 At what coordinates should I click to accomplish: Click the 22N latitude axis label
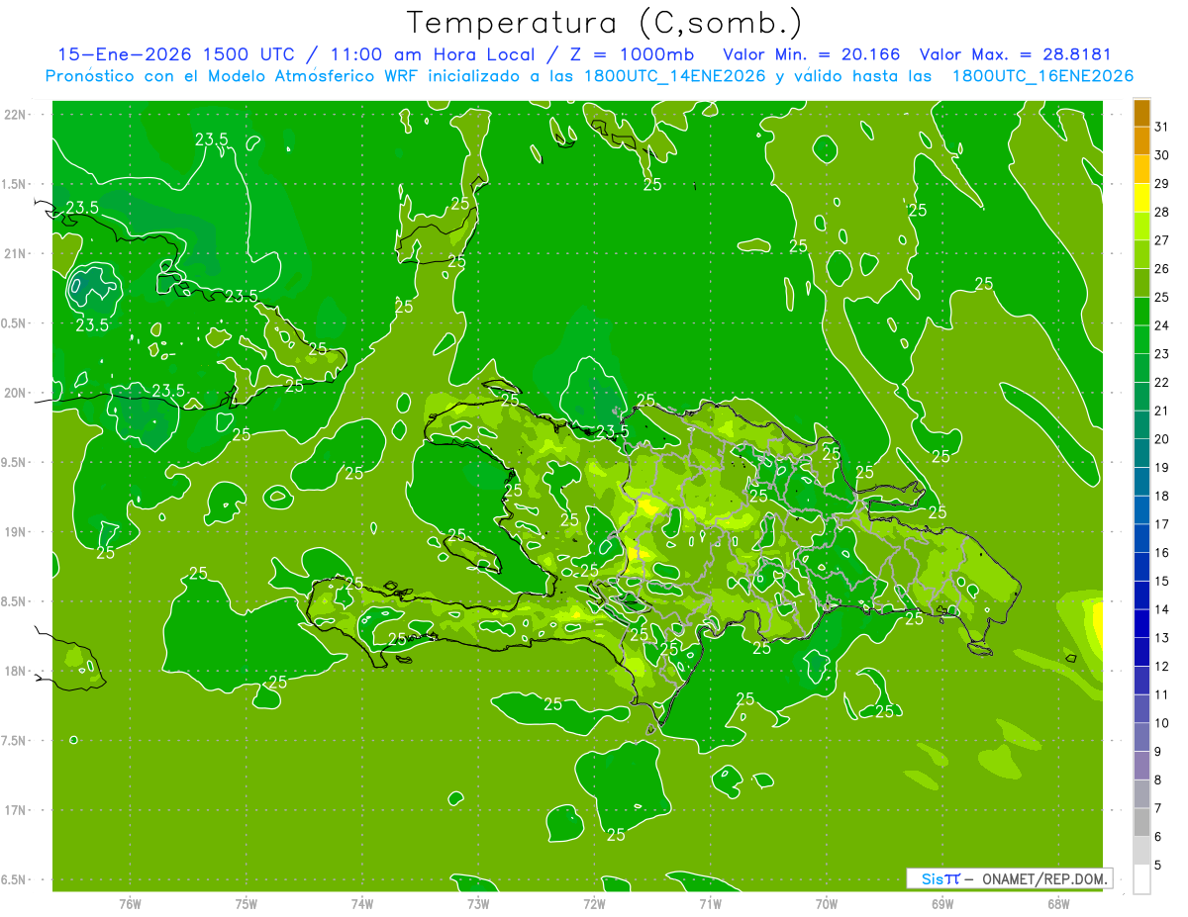[x=16, y=115]
